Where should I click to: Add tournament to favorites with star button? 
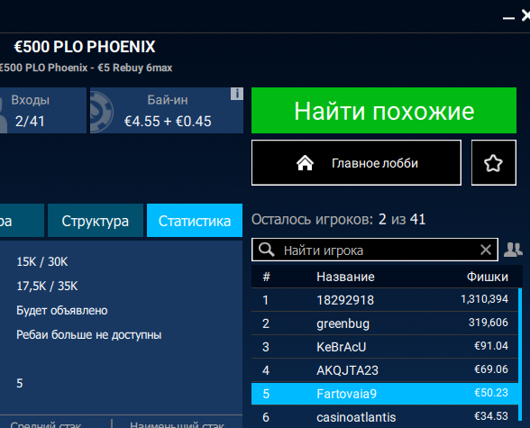pyautogui.click(x=494, y=163)
